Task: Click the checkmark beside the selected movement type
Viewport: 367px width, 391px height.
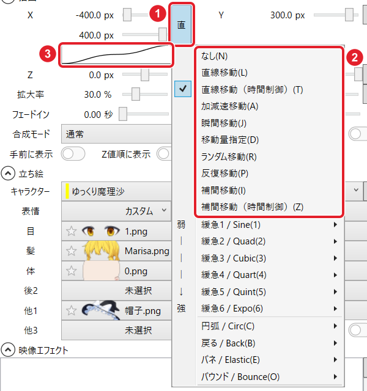Action: point(183,89)
